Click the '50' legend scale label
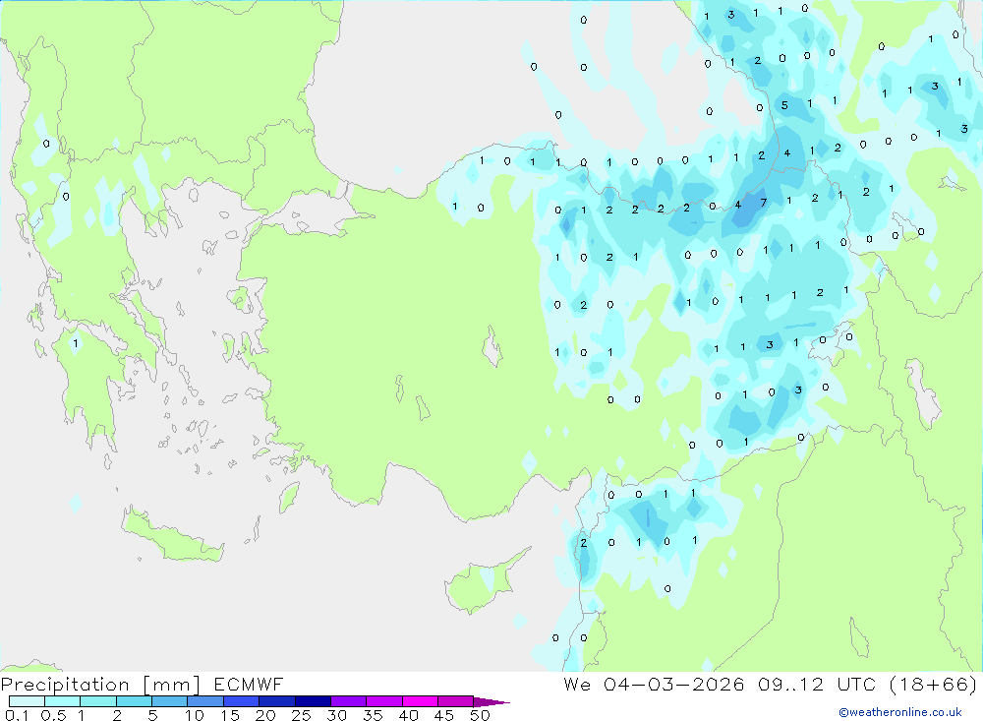 (480, 715)
